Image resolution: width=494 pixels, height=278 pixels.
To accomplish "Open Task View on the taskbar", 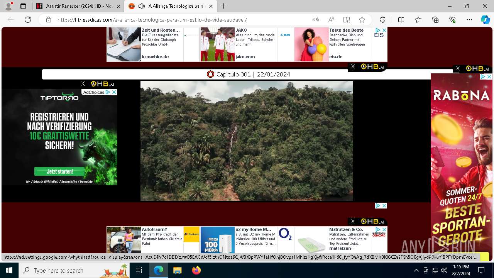I will click(139, 270).
